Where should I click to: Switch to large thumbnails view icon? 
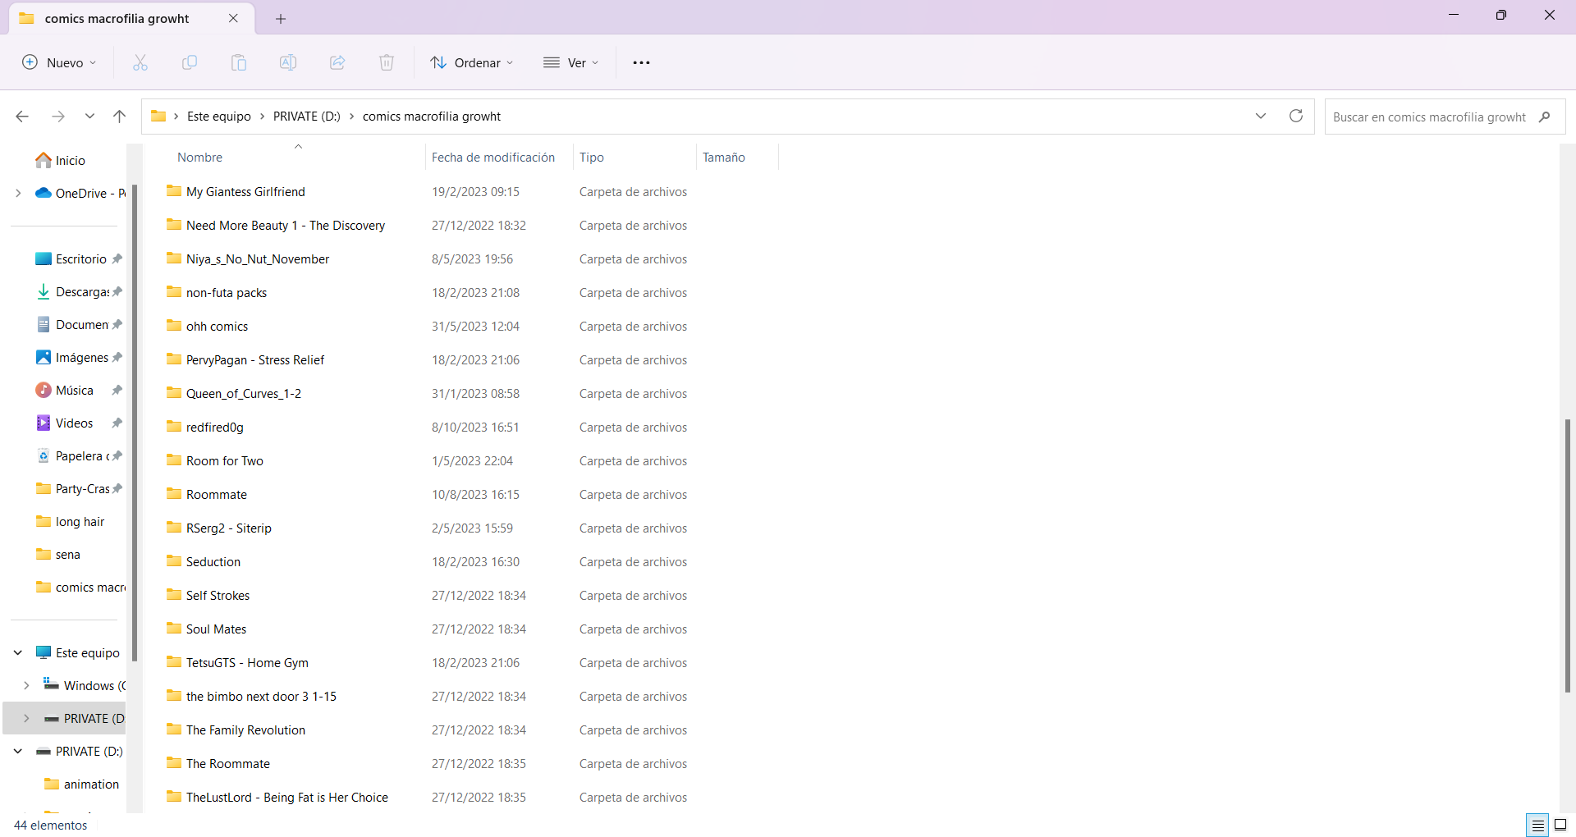point(1560,825)
